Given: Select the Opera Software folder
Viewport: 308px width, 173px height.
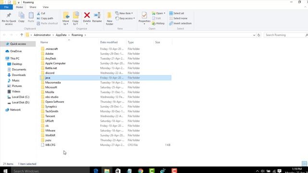Looking at the screenshot, I should click(106, 102).
